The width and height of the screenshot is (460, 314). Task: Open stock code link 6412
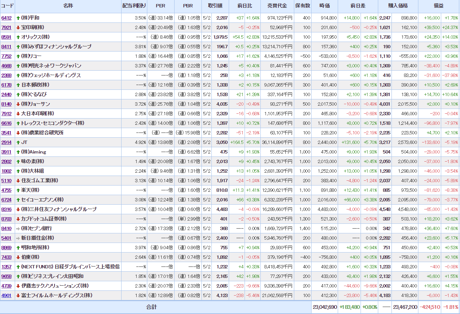[6, 18]
